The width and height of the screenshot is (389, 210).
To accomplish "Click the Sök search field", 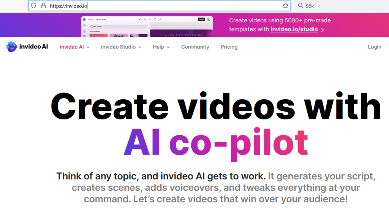I will coord(342,6).
